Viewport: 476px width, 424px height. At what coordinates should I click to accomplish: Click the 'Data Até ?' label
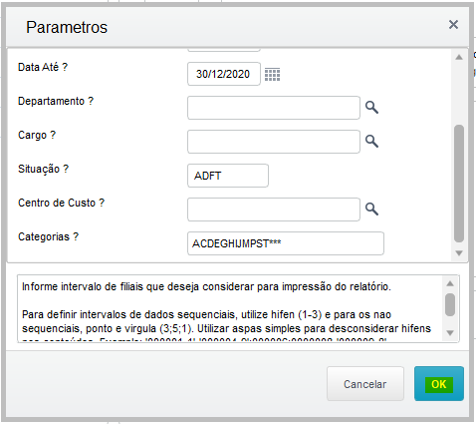click(43, 67)
